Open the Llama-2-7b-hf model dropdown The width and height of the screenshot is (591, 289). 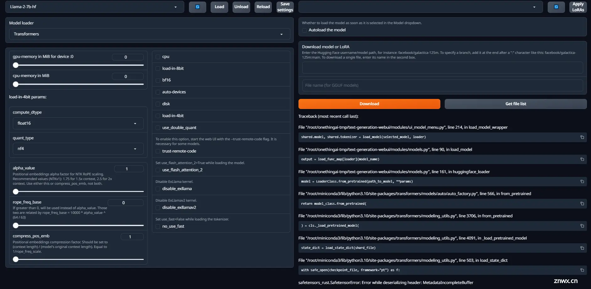pyautogui.click(x=94, y=7)
